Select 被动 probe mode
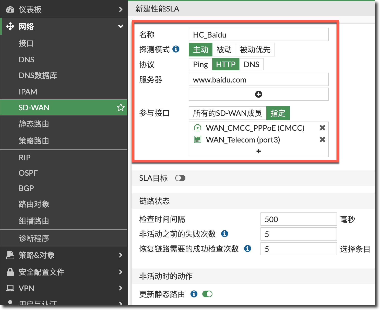380x310 pixels. (224, 50)
